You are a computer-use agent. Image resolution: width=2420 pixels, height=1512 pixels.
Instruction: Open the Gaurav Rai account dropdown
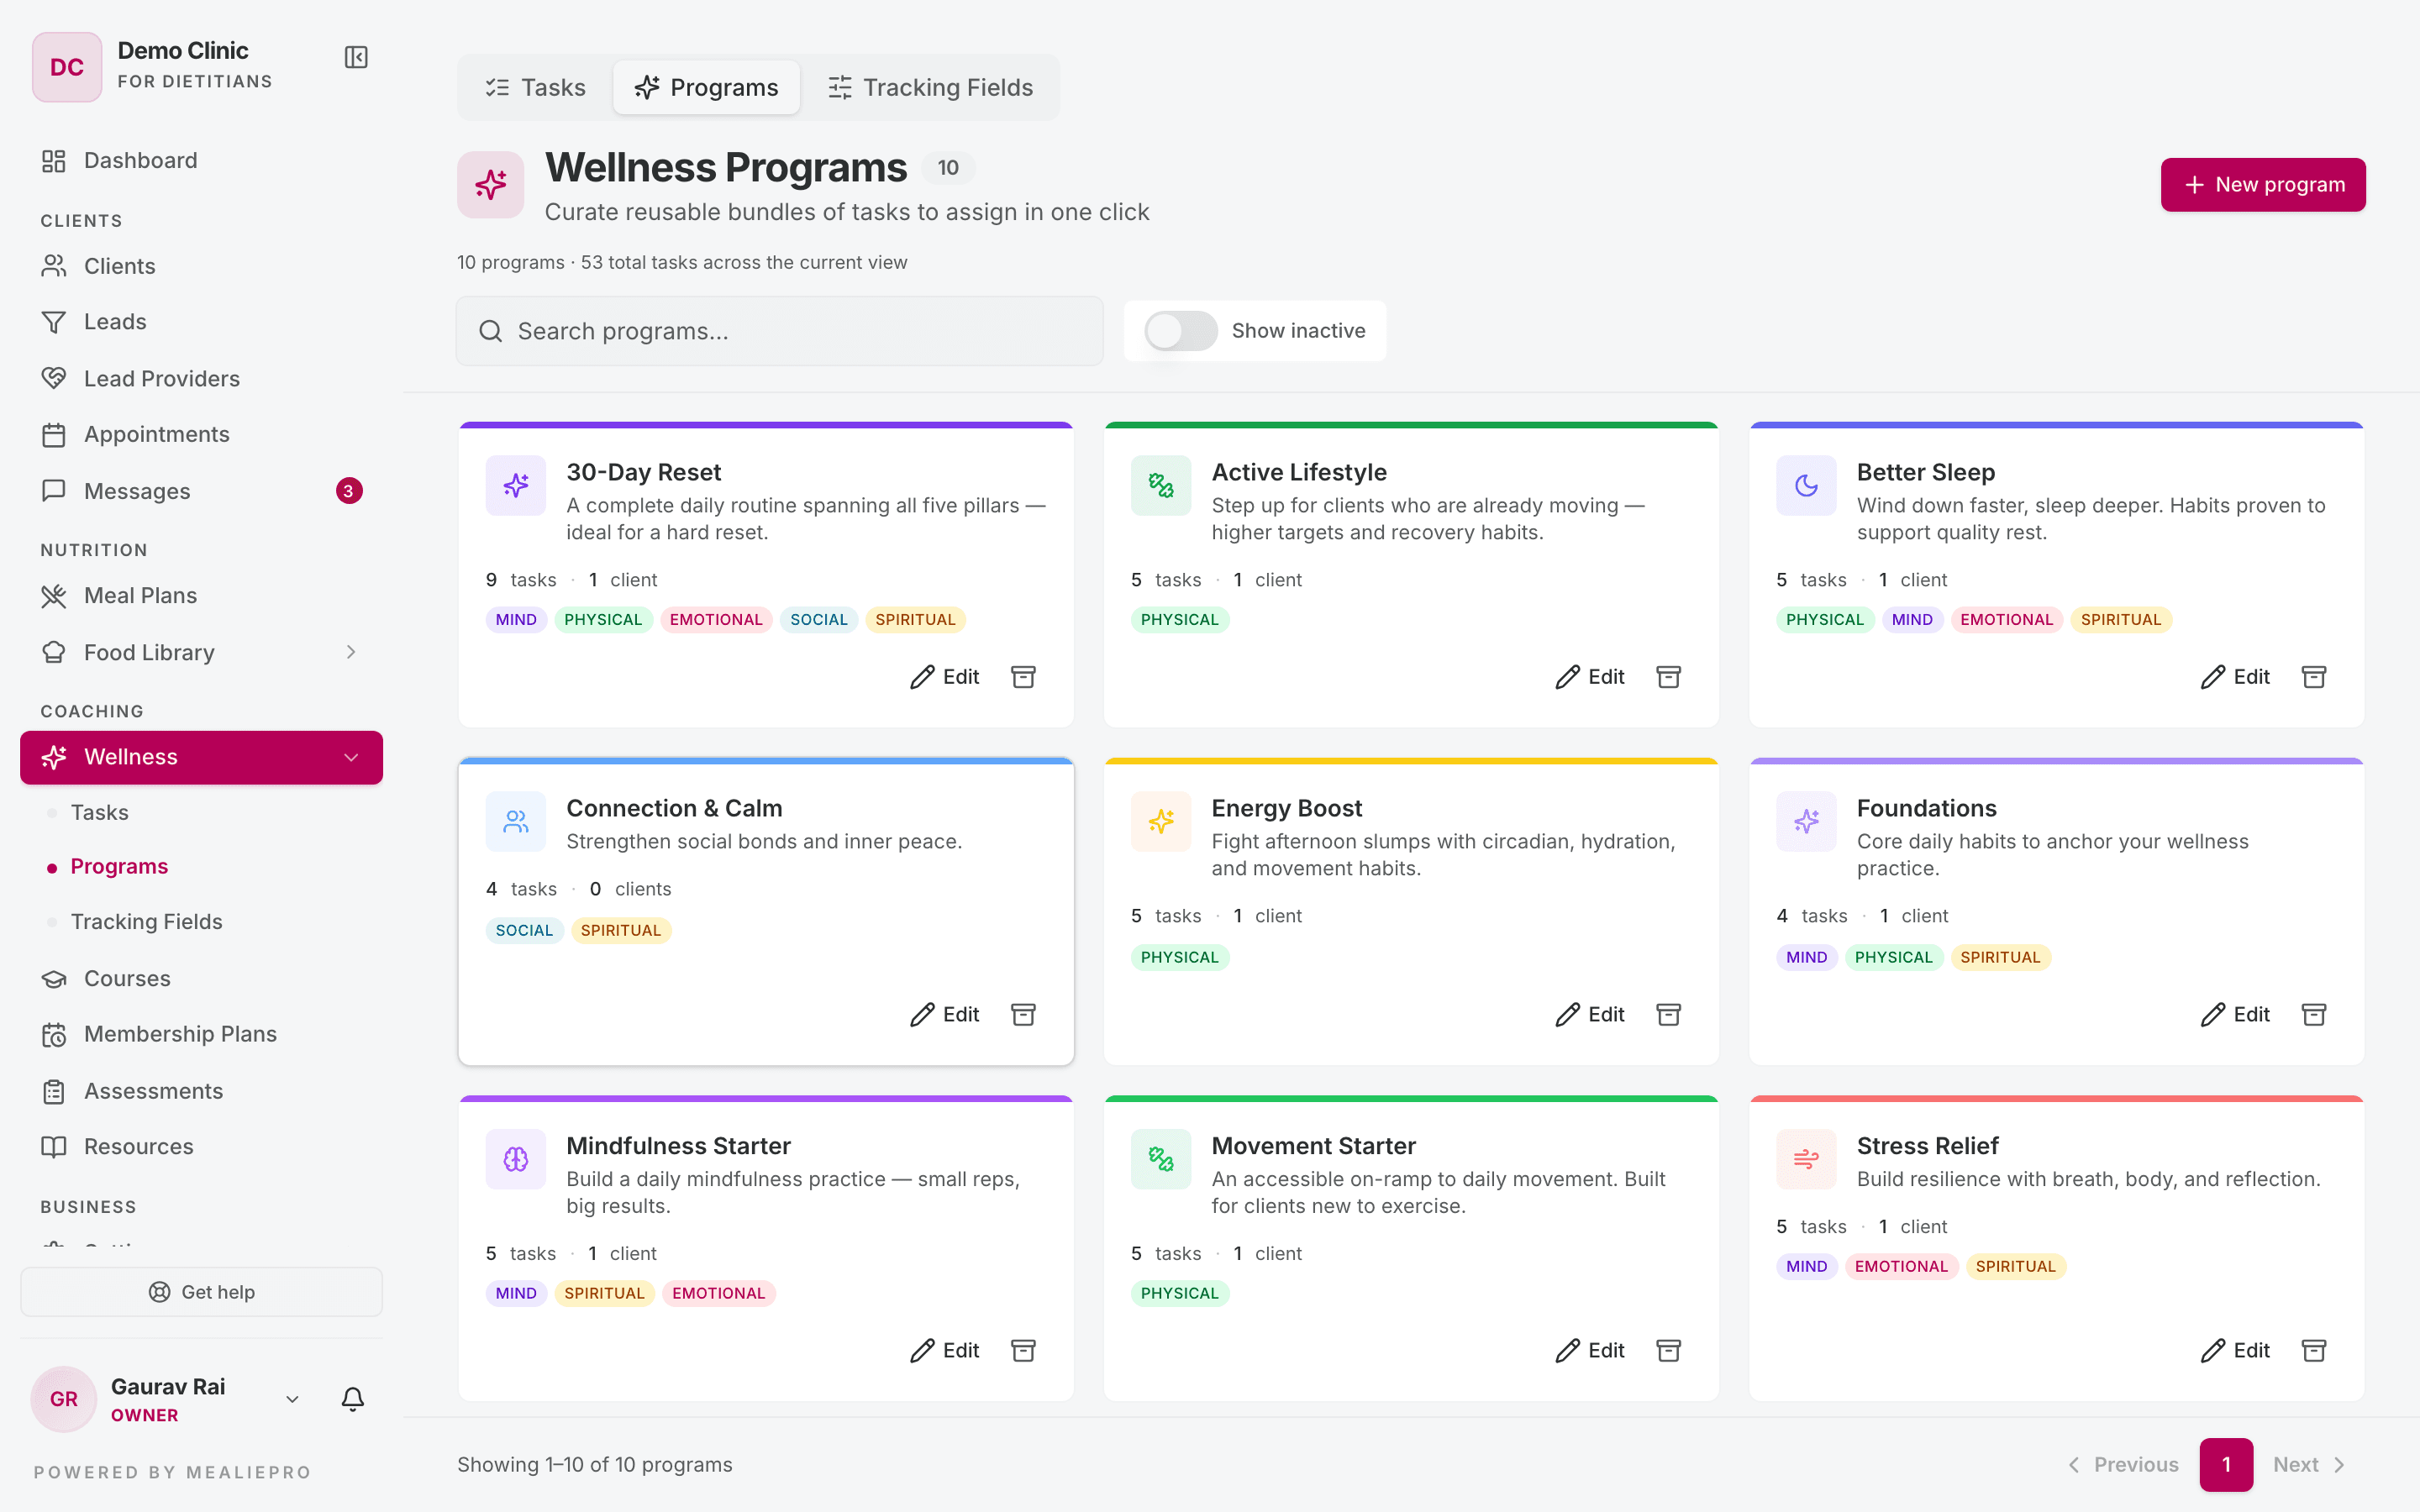coord(292,1399)
